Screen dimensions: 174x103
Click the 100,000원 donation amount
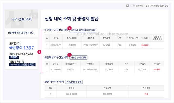(x=107, y=94)
